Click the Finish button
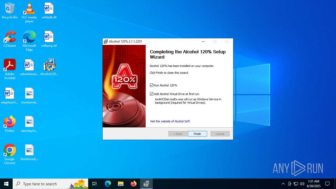Image resolution: width=336 pixels, height=189 pixels. pos(197,134)
